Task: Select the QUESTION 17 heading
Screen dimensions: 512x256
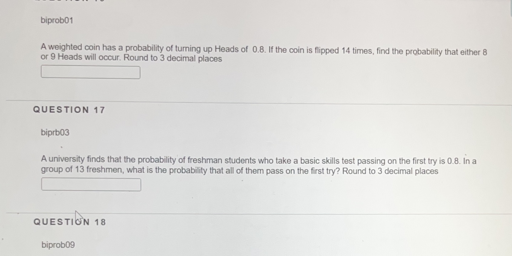Action: (68, 110)
